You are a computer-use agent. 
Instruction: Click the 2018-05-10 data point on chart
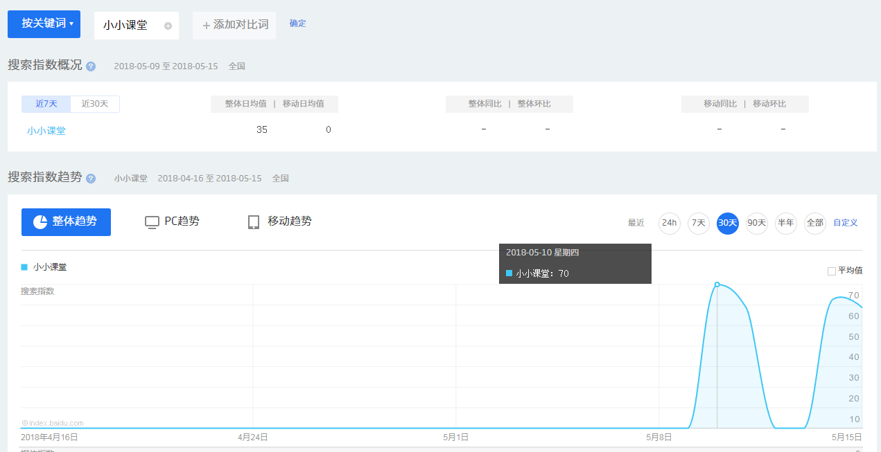[717, 284]
